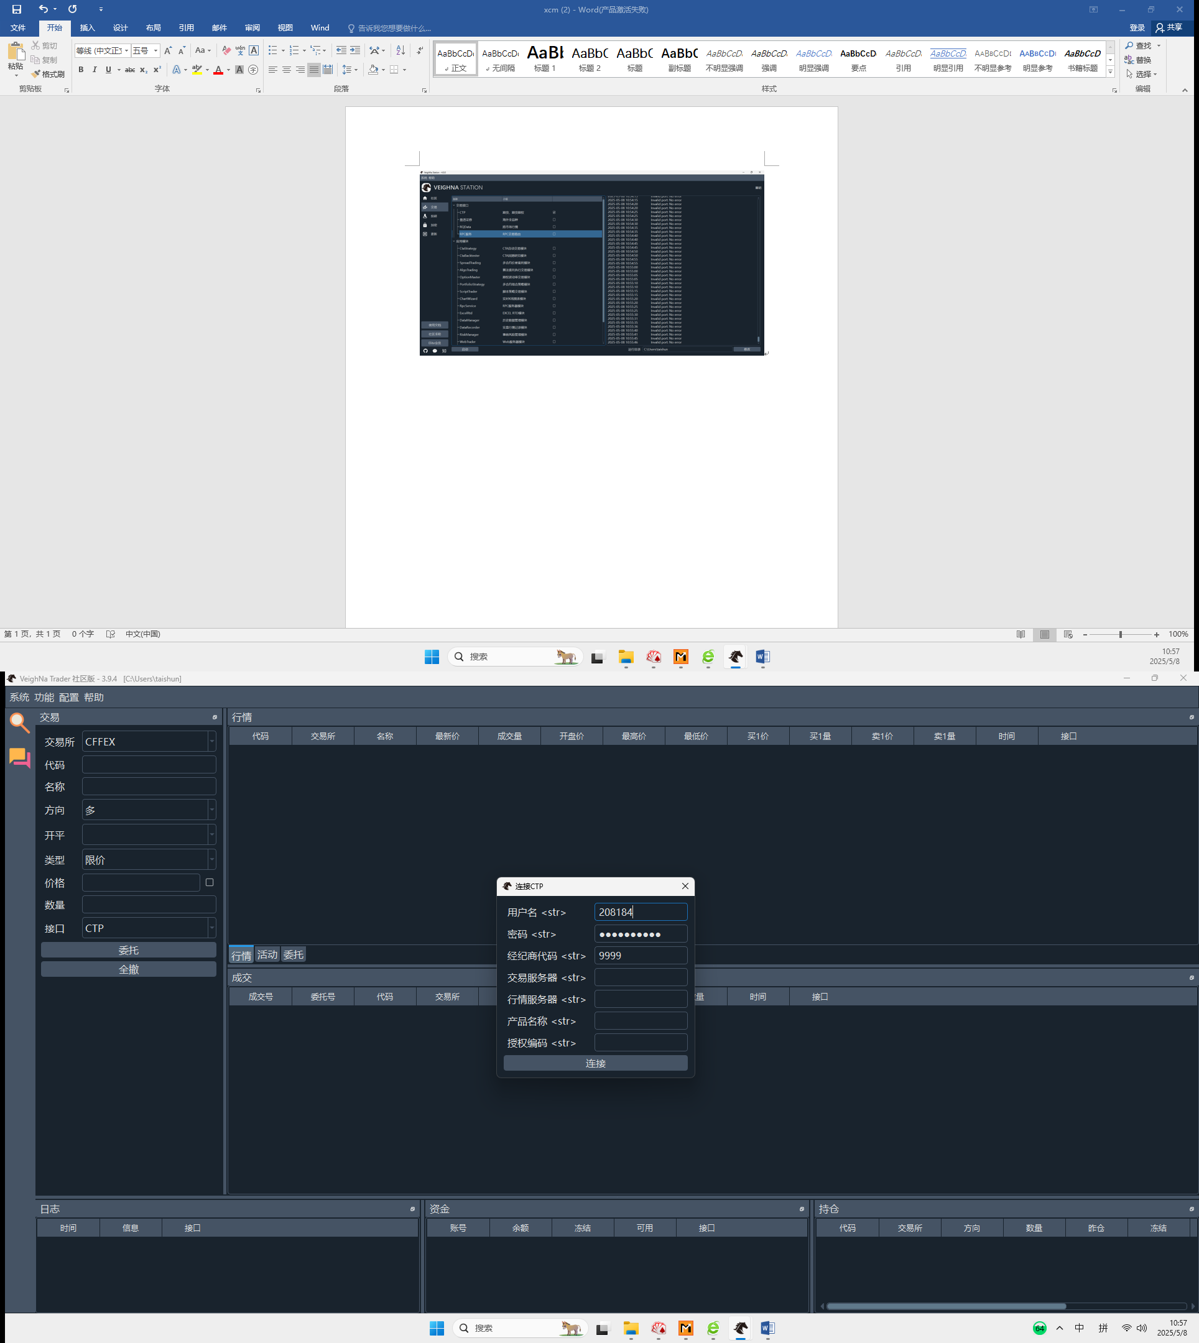
Task: Open the 系统 menu in VeighNa Trader
Action: [x=19, y=698]
